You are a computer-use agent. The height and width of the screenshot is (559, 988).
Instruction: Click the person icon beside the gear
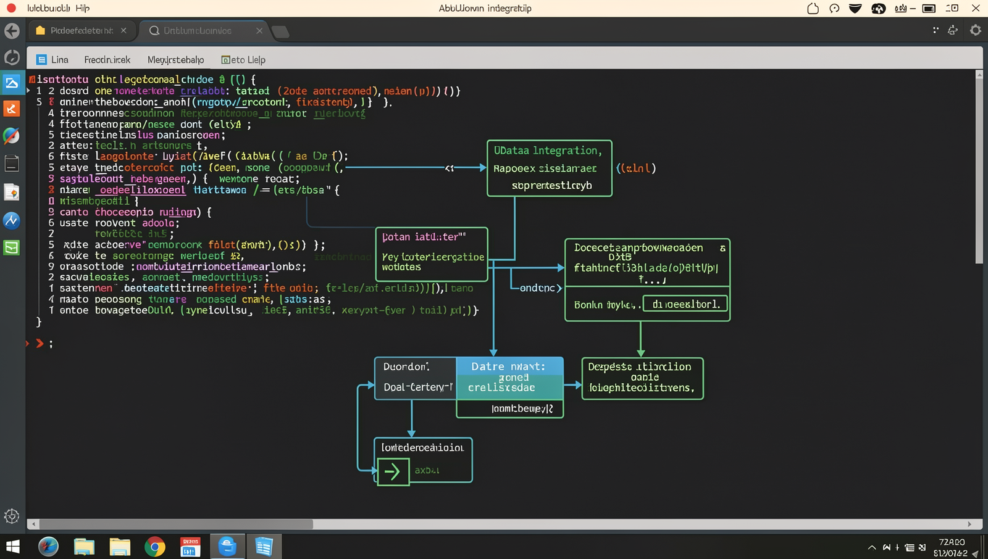click(953, 30)
